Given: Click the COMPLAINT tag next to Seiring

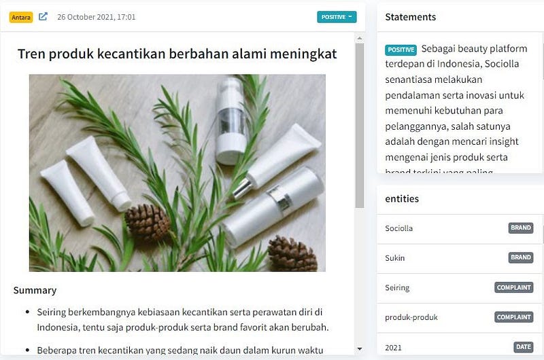Looking at the screenshot, I should pos(514,287).
